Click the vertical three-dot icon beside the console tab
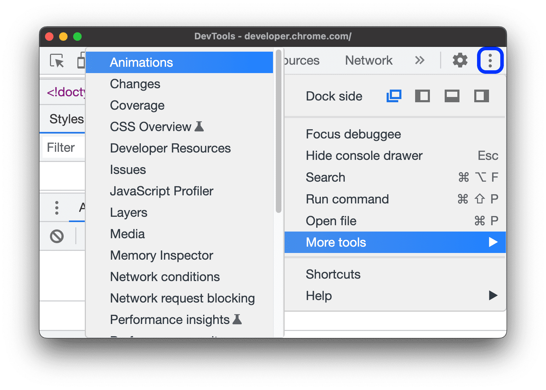 [x=56, y=207]
